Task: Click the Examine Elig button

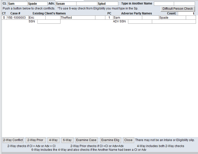Action: click(x=110, y=140)
